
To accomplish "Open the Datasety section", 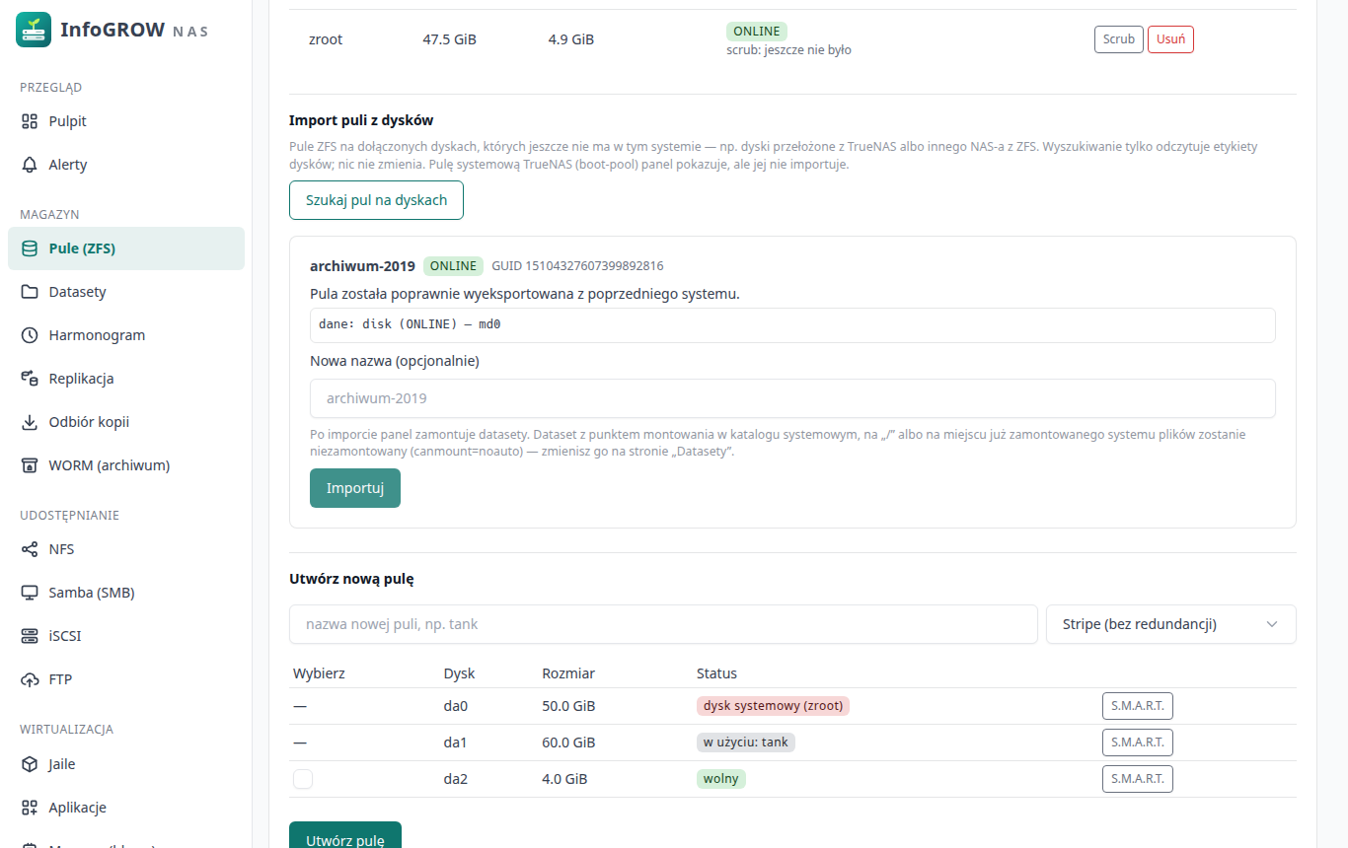I will tap(126, 292).
